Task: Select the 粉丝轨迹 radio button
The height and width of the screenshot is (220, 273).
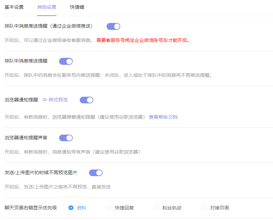Action: [157, 208]
